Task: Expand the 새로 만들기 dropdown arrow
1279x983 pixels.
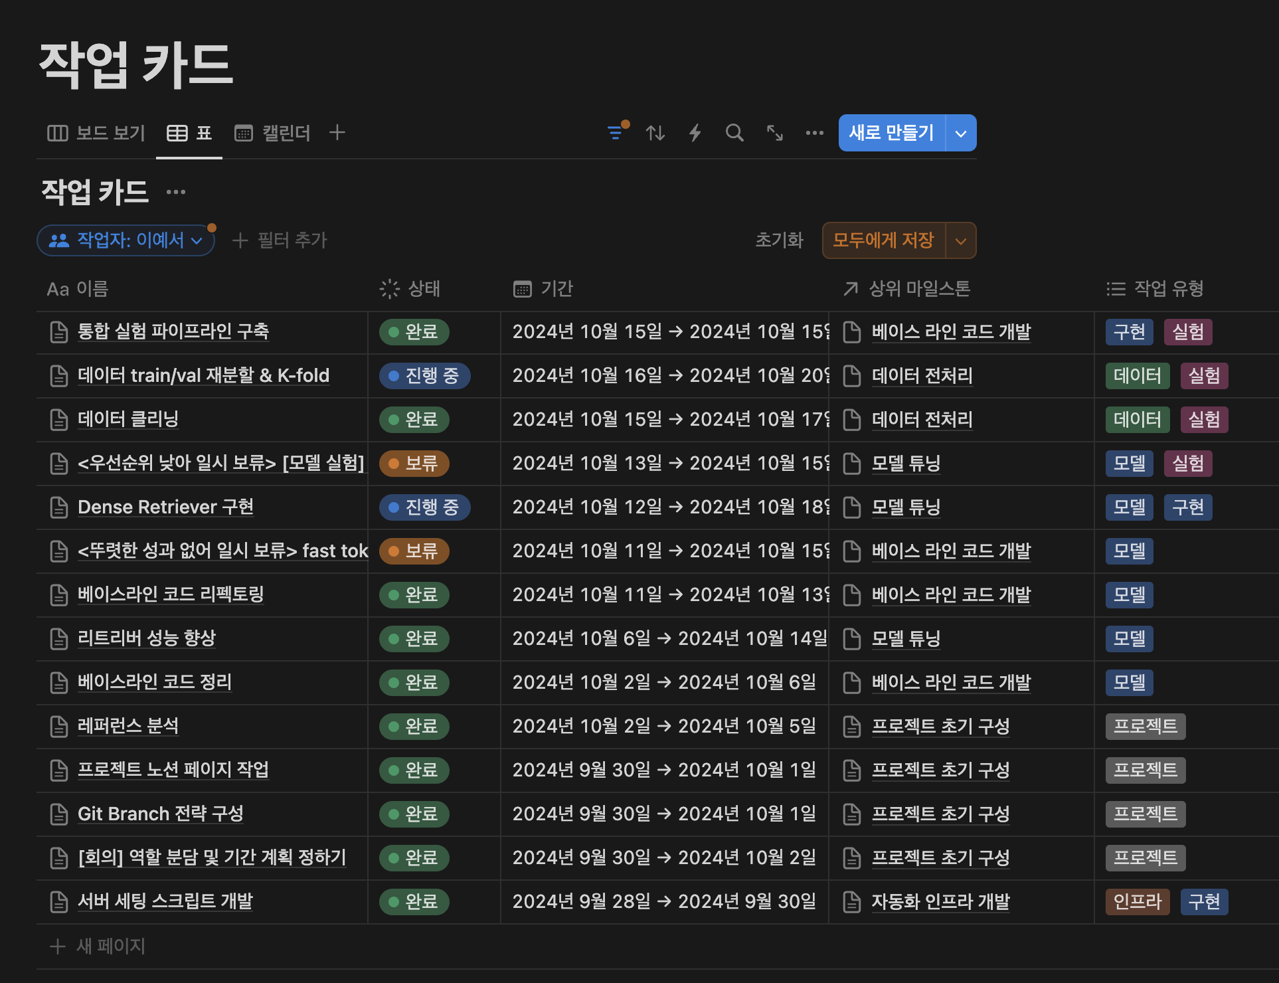Action: [x=961, y=133]
